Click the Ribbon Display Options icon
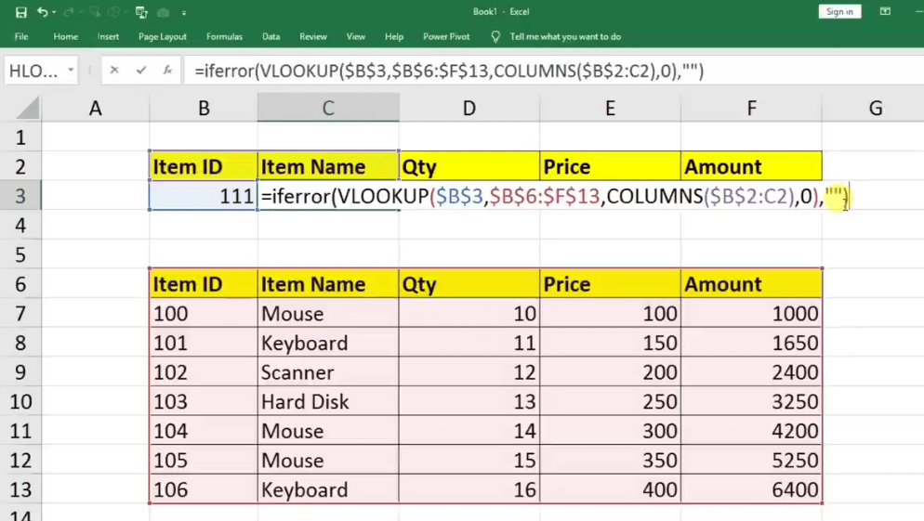The height and width of the screenshot is (521, 924). [x=885, y=12]
